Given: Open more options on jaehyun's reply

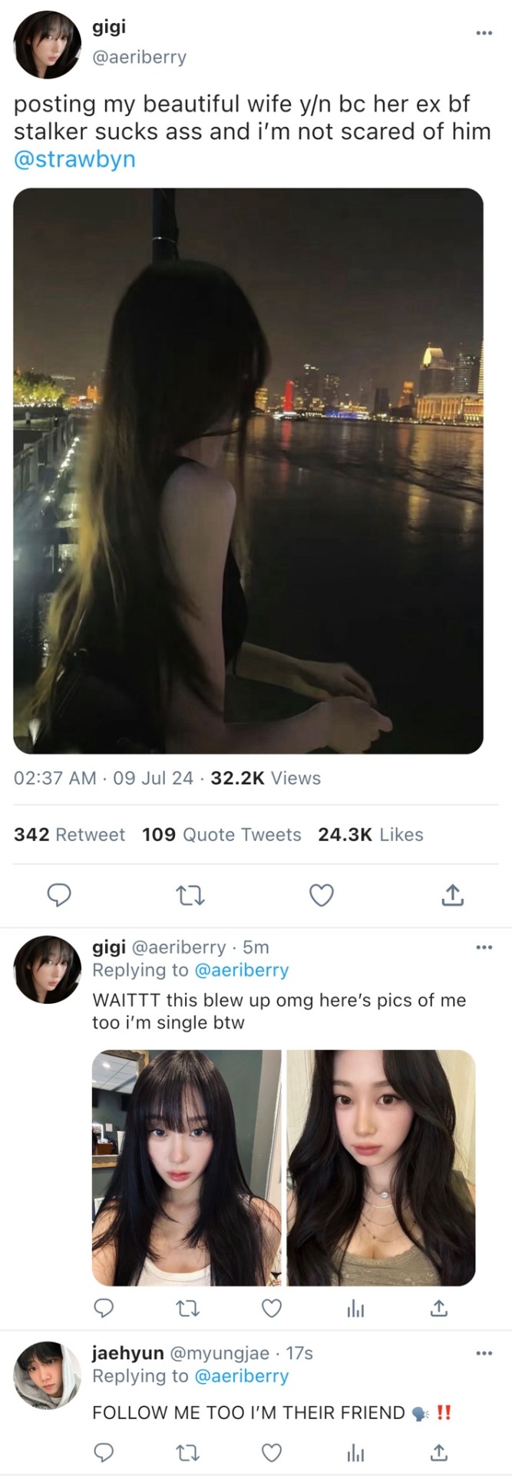Looking at the screenshot, I should (x=484, y=1353).
